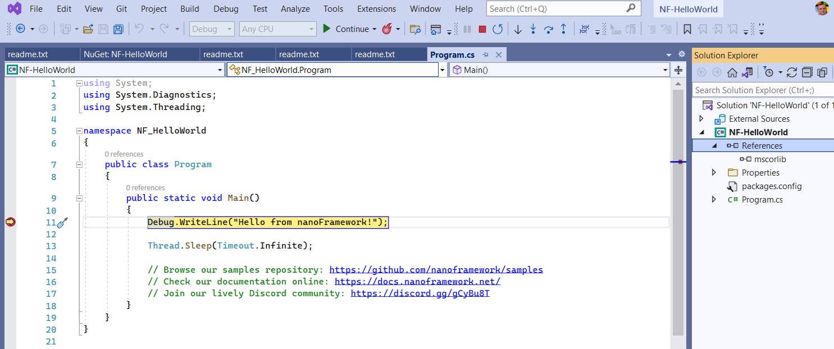This screenshot has width=834, height=349.
Task: Collapse the External Sources tree node
Action: (x=703, y=118)
